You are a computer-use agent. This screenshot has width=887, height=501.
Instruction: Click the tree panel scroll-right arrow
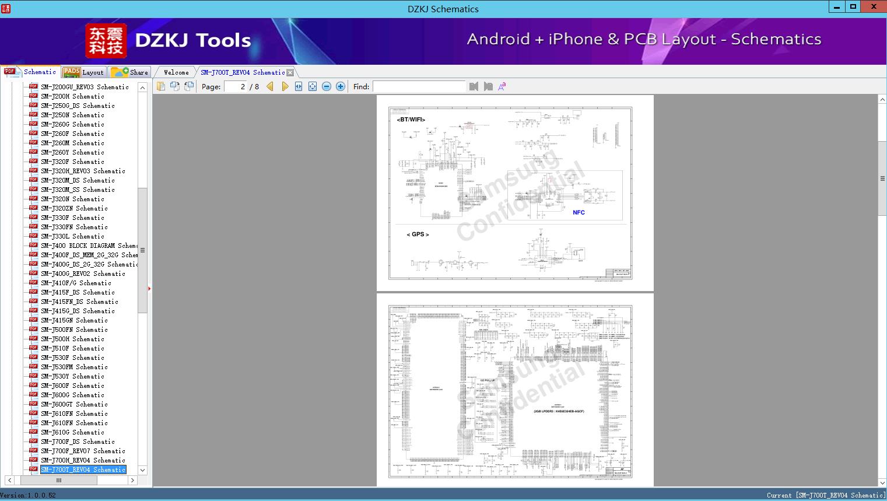[132, 480]
